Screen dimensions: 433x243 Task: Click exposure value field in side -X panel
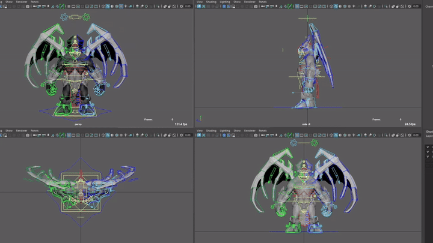[x=416, y=6]
